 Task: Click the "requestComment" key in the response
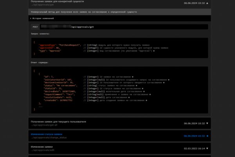54,95
